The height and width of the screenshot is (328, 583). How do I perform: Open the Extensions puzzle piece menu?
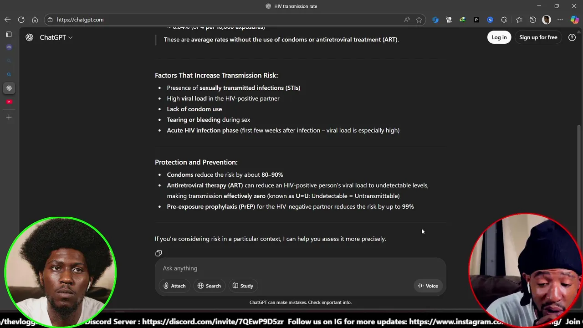pyautogui.click(x=504, y=20)
